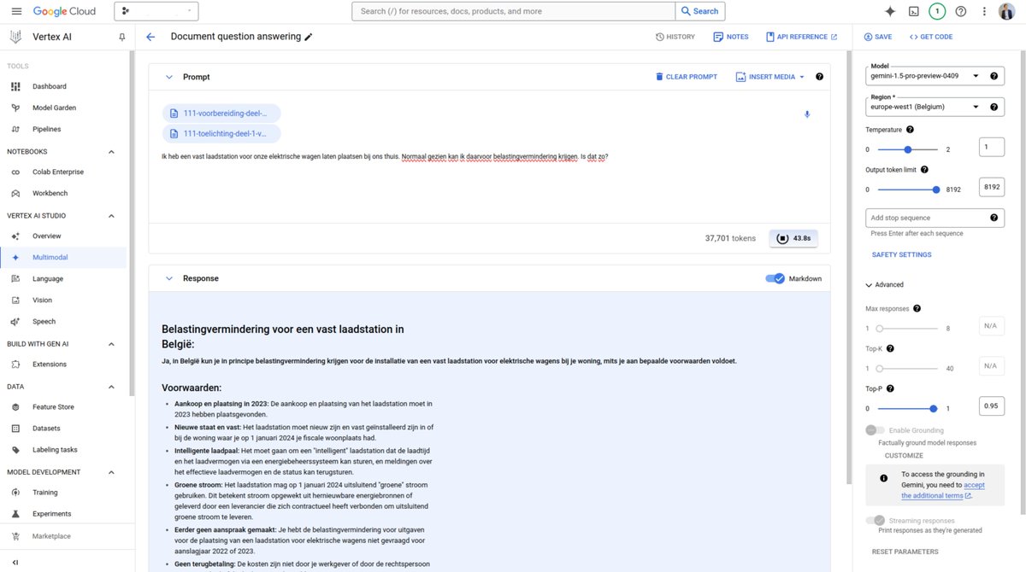The image size is (1026, 572).
Task: Click RESET PARAMETERS
Action: point(905,552)
